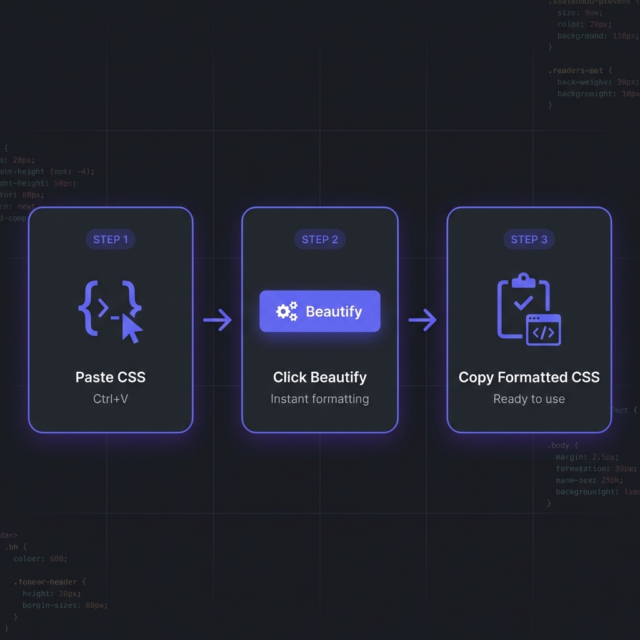Click the arrow icon between Step 1 and Step 2
The height and width of the screenshot is (640, 640).
pos(218,319)
